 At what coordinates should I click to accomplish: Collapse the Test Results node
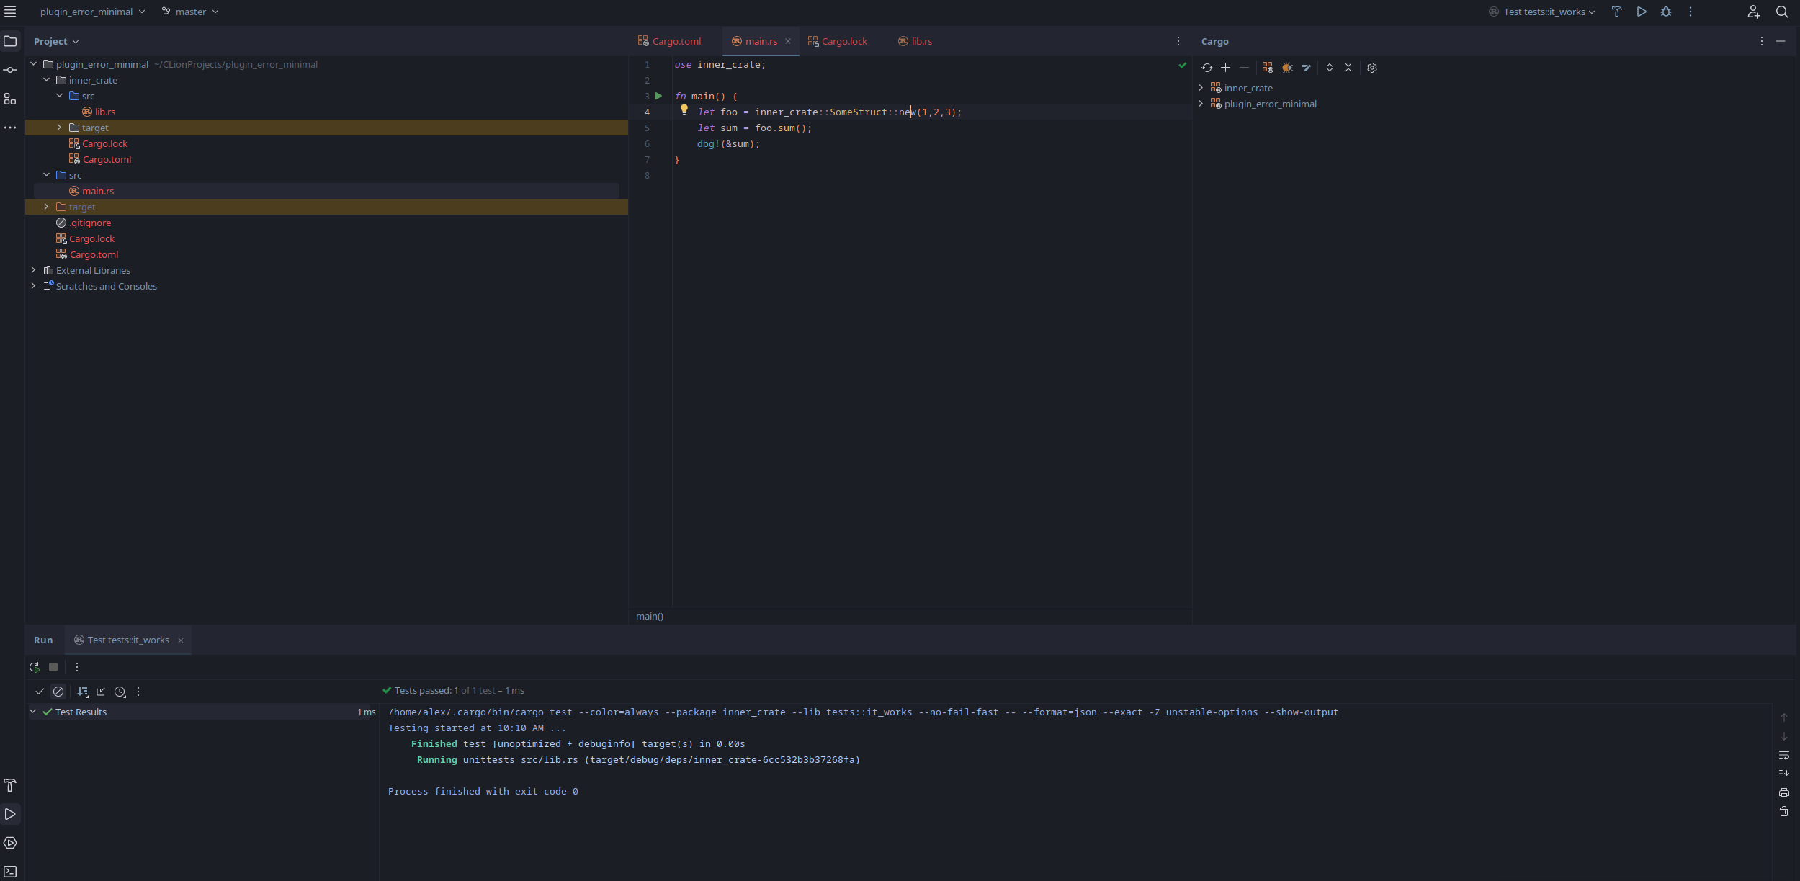[x=33, y=712]
